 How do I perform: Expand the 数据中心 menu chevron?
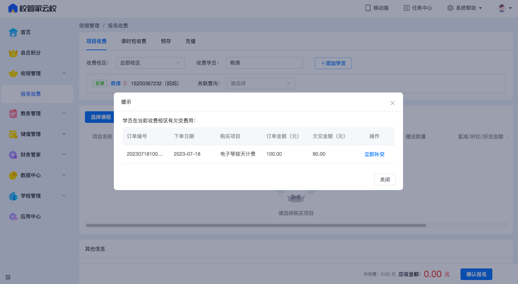pyautogui.click(x=64, y=175)
